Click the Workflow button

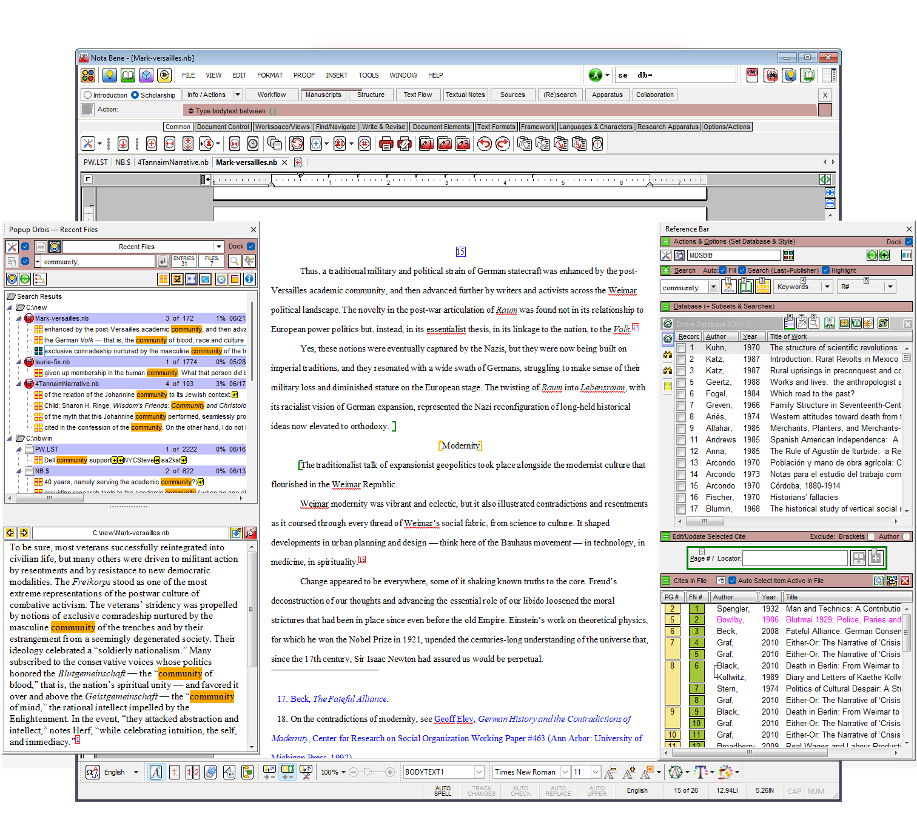tap(272, 95)
